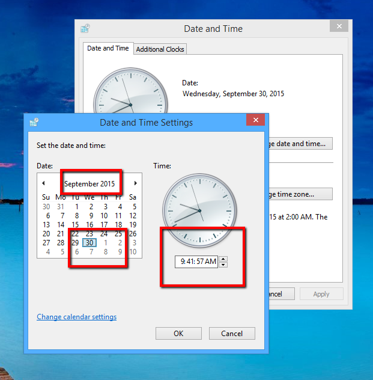This screenshot has width=373, height=380.
Task: Confirm changes with the OK button
Action: point(178,334)
